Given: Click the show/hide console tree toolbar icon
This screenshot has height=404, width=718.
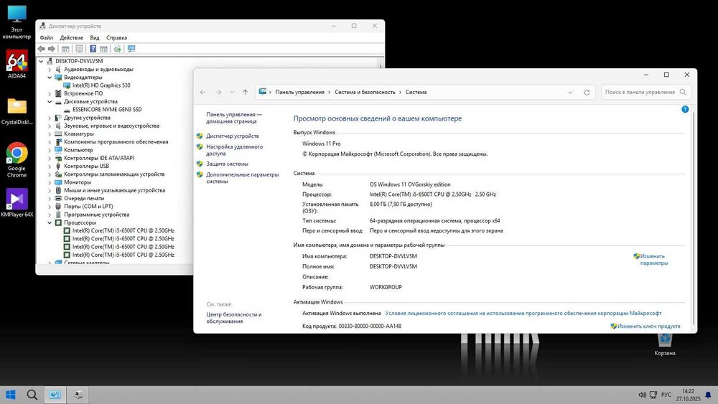Looking at the screenshot, I should coord(65,49).
